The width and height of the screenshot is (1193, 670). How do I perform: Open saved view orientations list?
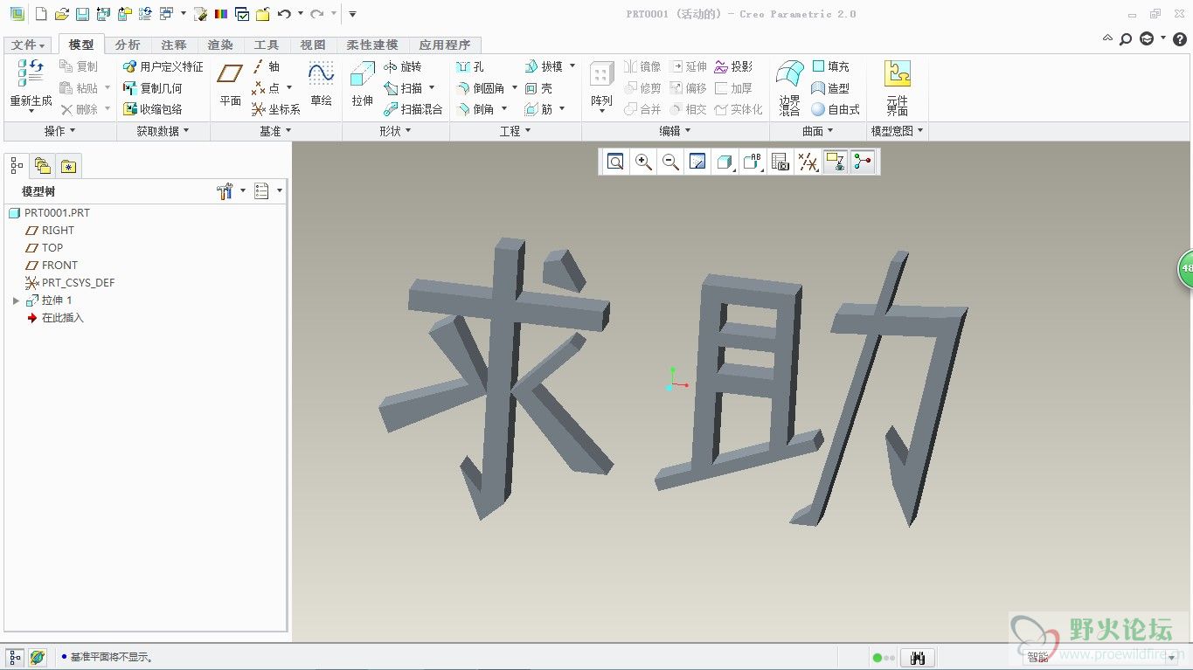752,162
